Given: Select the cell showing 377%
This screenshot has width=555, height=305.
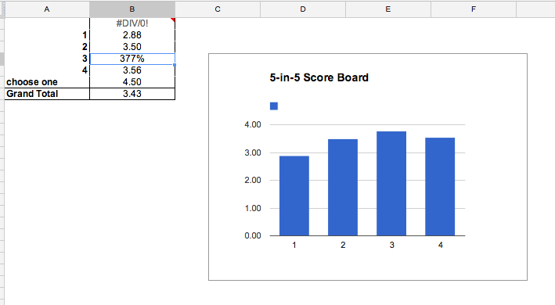Looking at the screenshot, I should 132,59.
